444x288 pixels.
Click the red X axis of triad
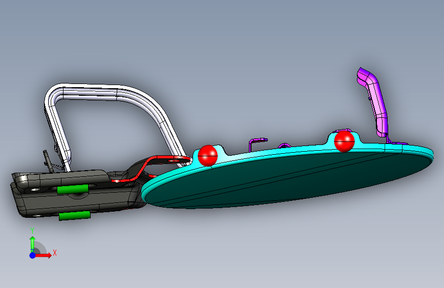43,255
